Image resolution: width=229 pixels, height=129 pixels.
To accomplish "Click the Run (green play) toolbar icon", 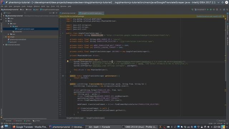I will [x=208, y=10].
